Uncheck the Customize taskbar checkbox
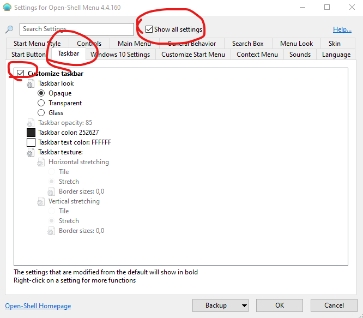 (x=20, y=74)
